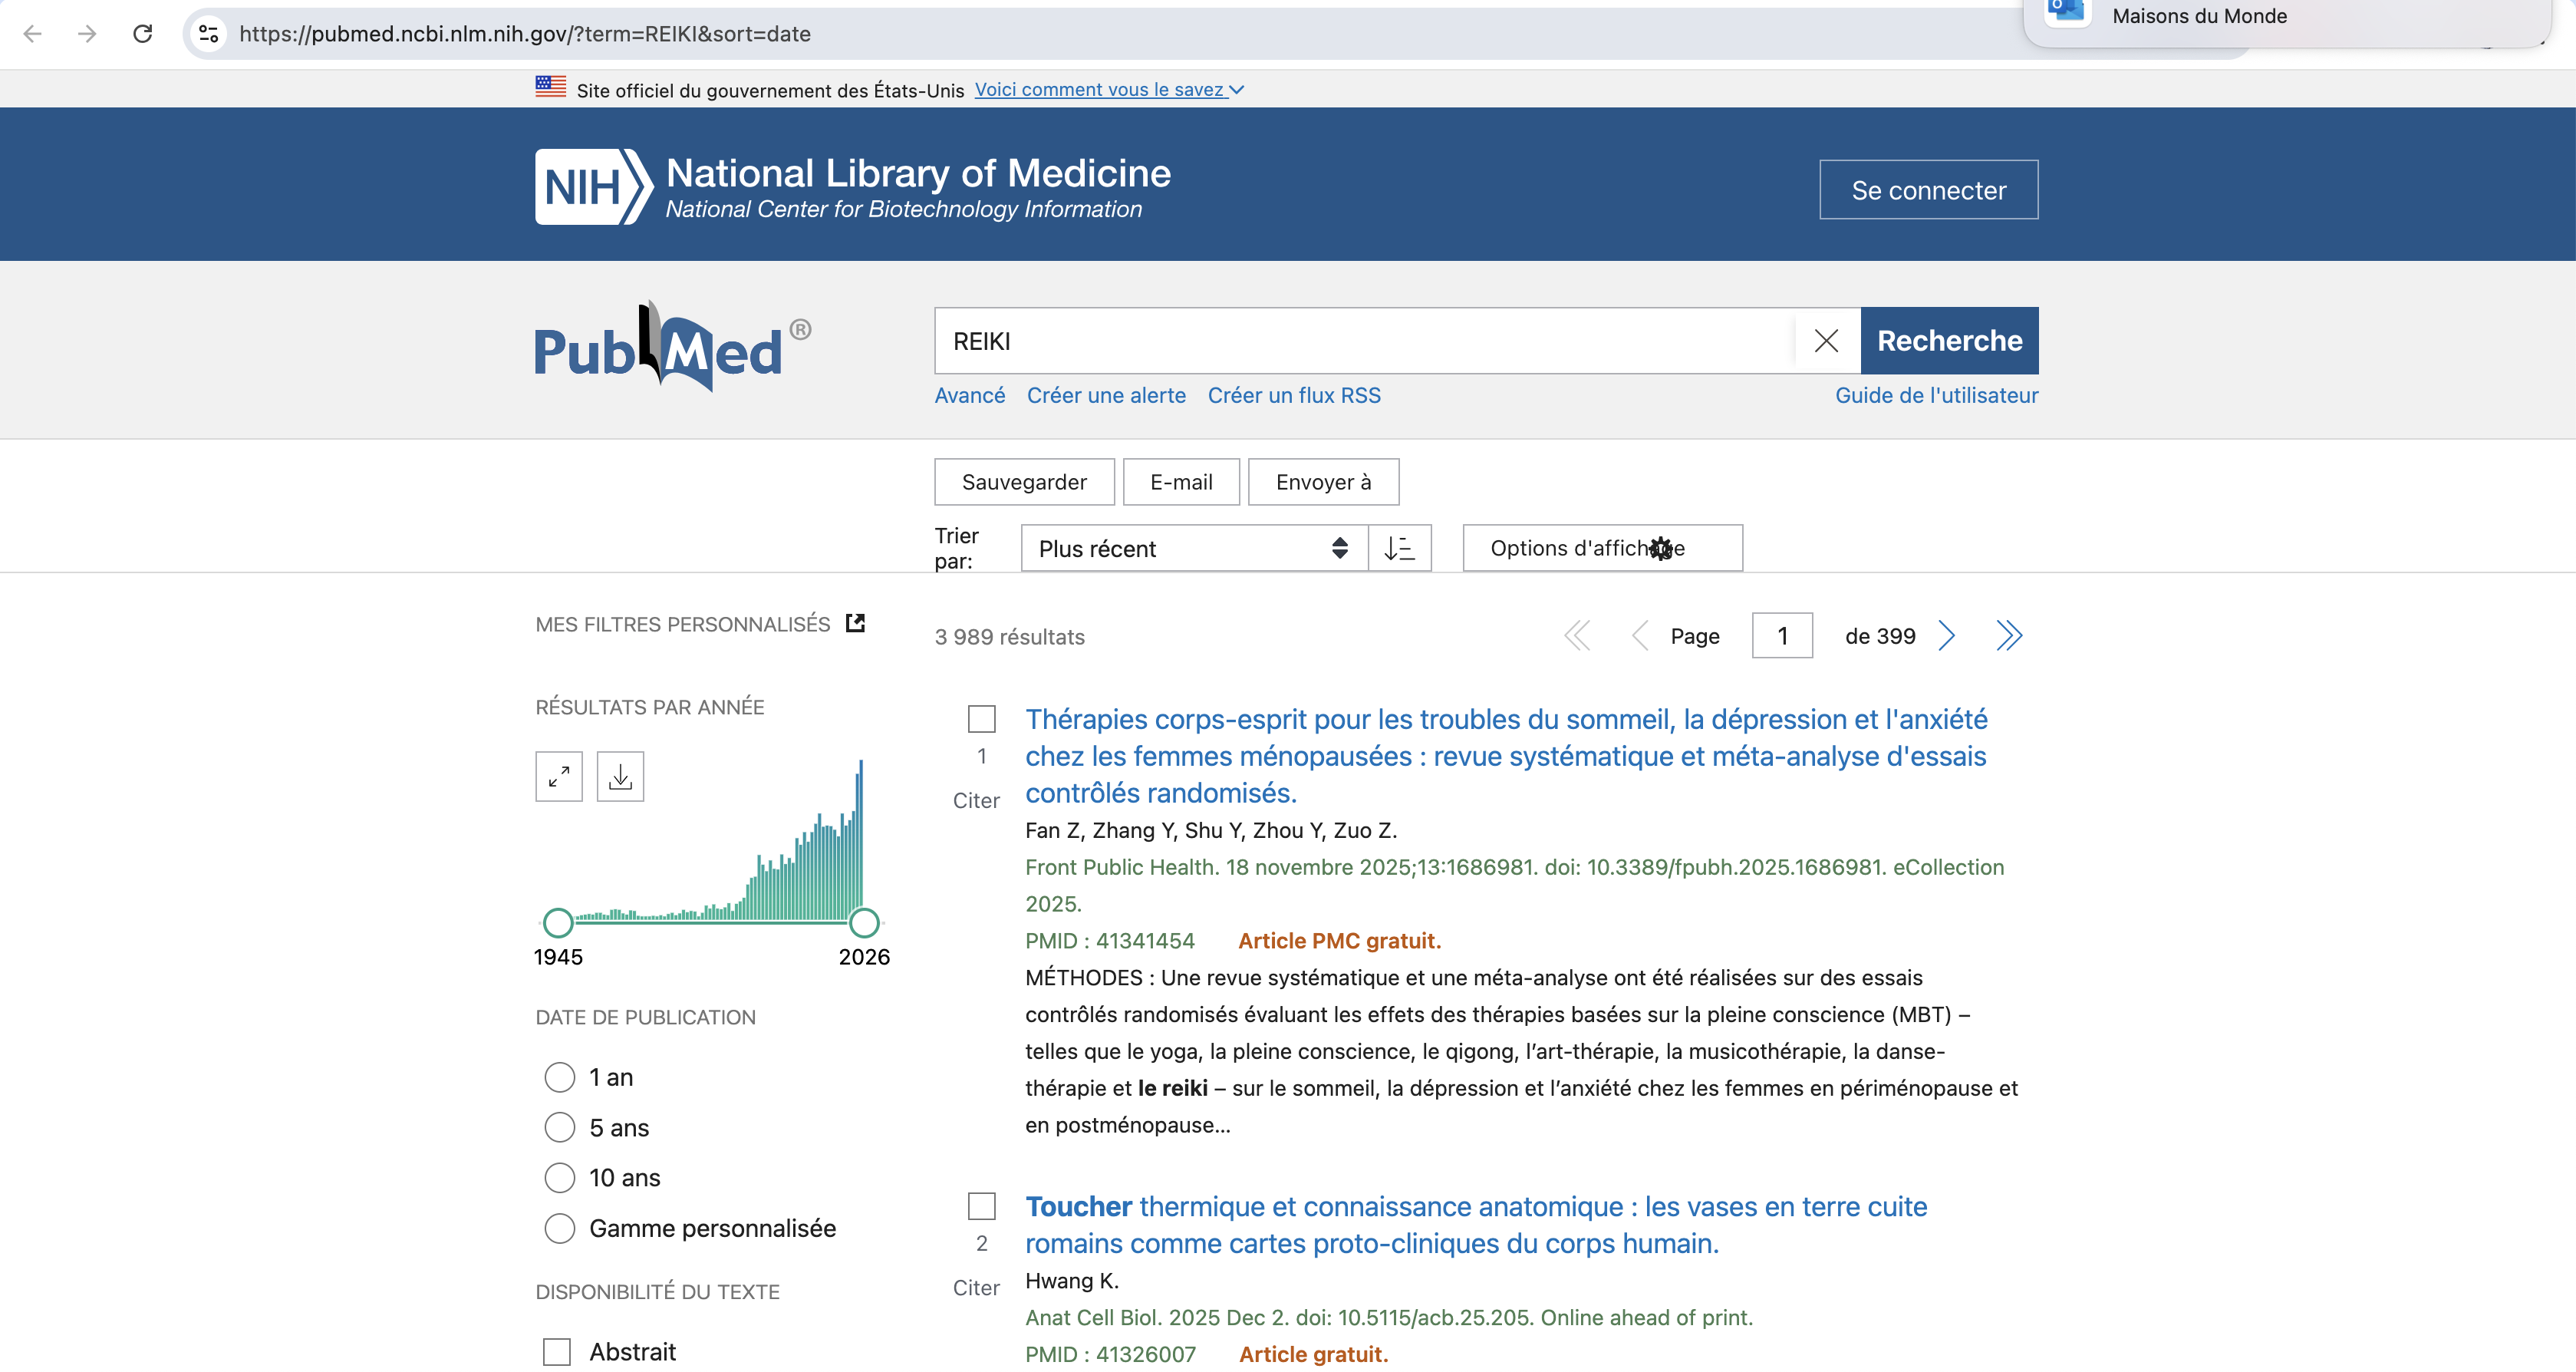Open Guide de l'utilisateur link
2576x1372 pixels.
(1936, 395)
